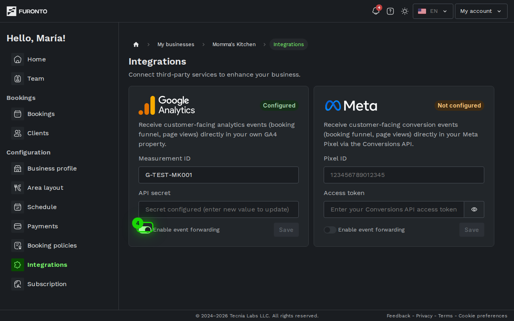
Task: Click the Area layout utensils icon
Action: [18, 188]
